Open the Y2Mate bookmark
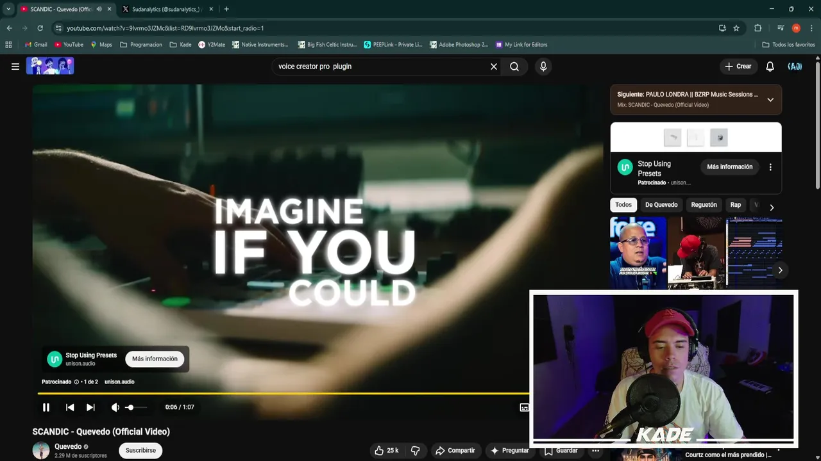Screen dimensions: 821x461 212,45
